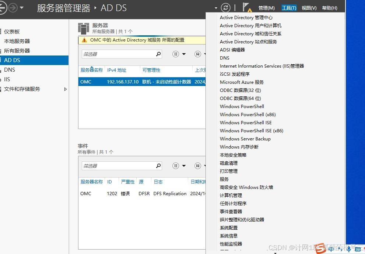Select the DFSR event 1202 row

click(142, 194)
